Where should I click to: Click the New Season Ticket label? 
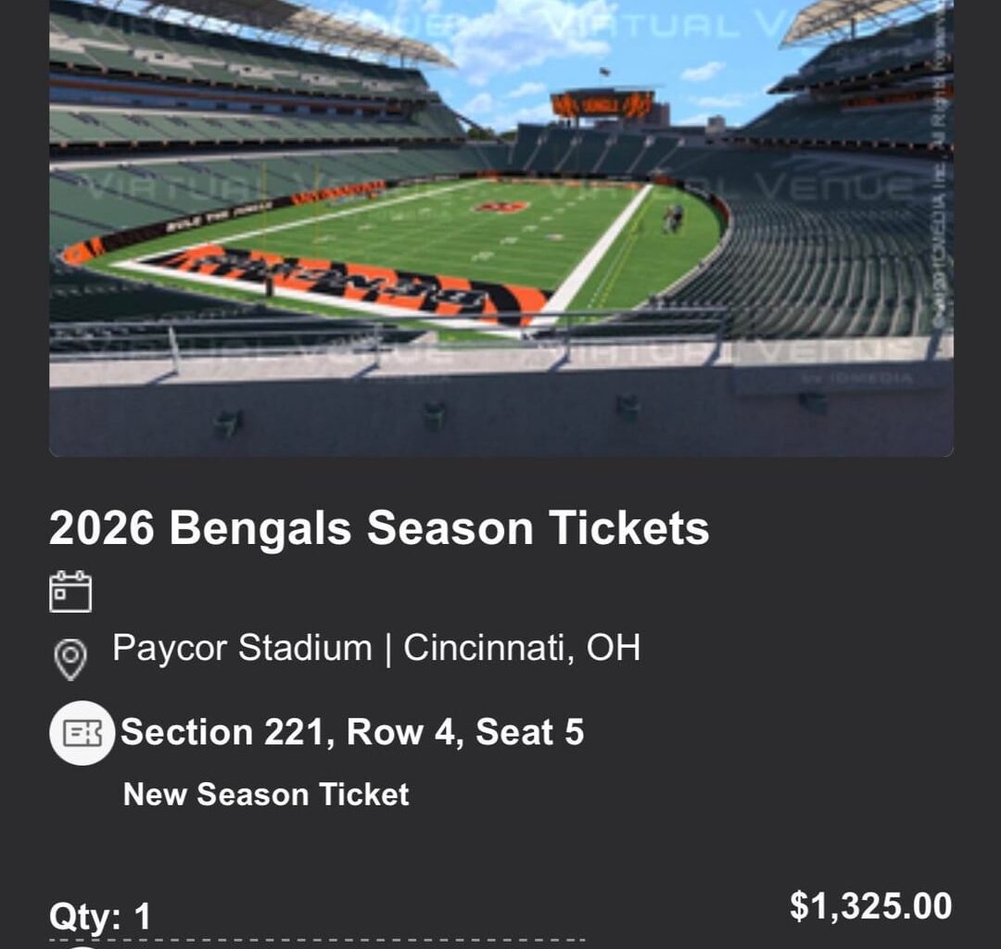point(267,794)
